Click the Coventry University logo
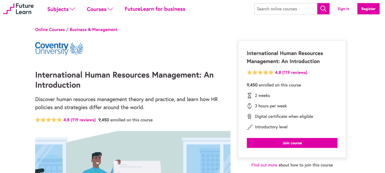 point(59,48)
